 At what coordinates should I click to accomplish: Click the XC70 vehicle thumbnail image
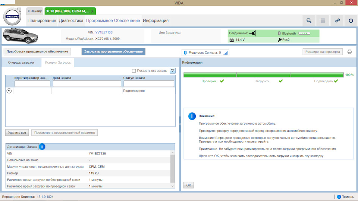[x=21, y=36]
